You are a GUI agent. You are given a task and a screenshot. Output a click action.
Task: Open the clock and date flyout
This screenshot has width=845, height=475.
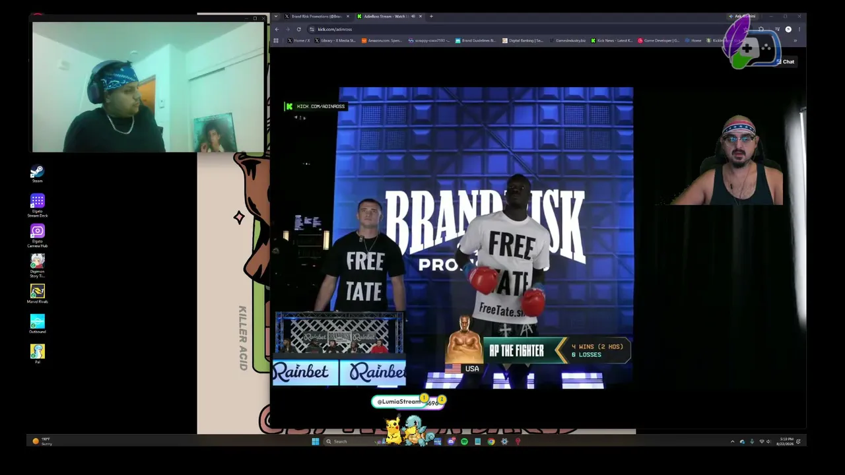click(x=786, y=441)
